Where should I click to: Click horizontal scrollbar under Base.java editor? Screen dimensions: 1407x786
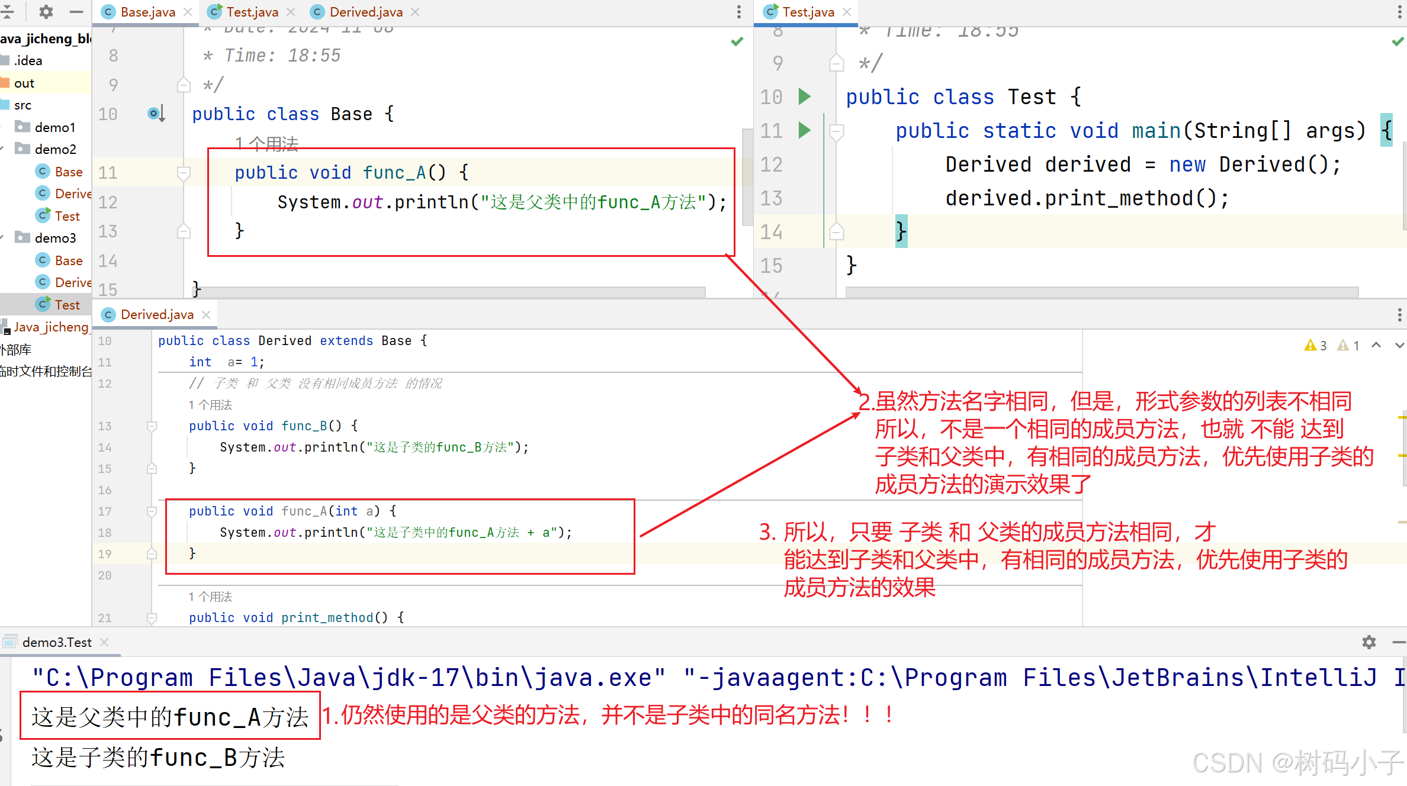450,292
